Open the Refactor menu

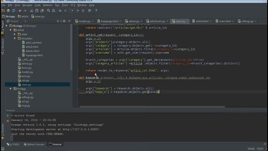pyautogui.click(x=48, y=5)
